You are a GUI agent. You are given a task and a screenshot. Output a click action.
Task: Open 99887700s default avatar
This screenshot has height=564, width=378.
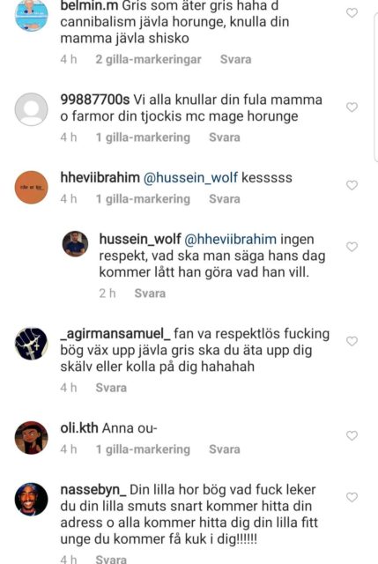coord(32,109)
